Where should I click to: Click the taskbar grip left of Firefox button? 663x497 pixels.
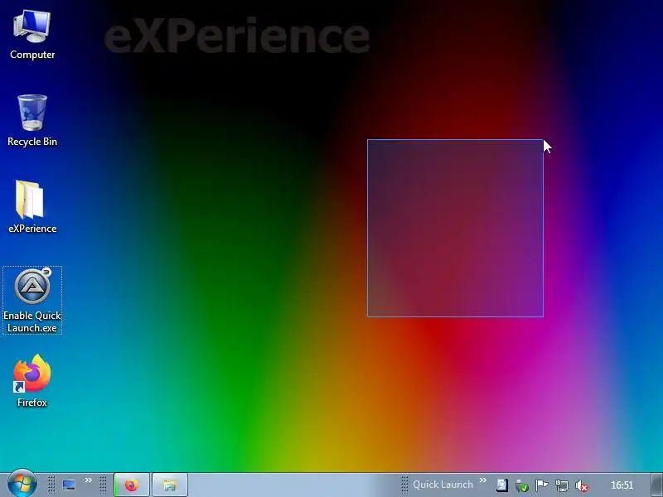click(x=103, y=485)
